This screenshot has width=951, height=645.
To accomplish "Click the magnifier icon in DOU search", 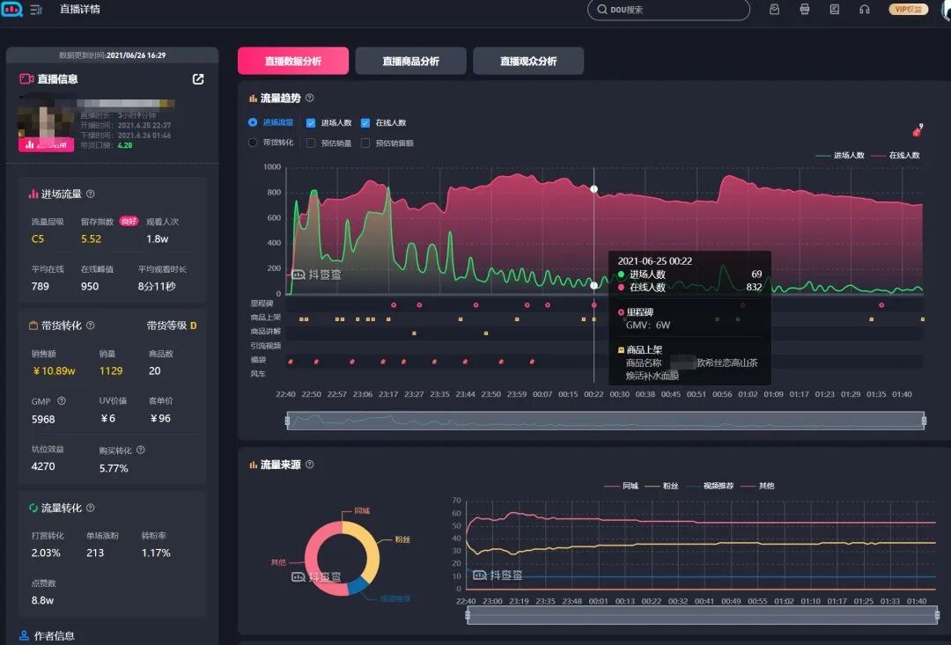I will pyautogui.click(x=602, y=10).
